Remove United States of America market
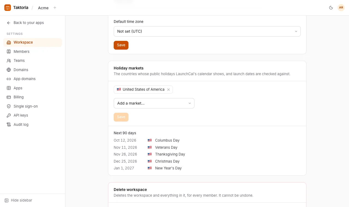Image resolution: width=349 pixels, height=207 pixels. [169, 90]
